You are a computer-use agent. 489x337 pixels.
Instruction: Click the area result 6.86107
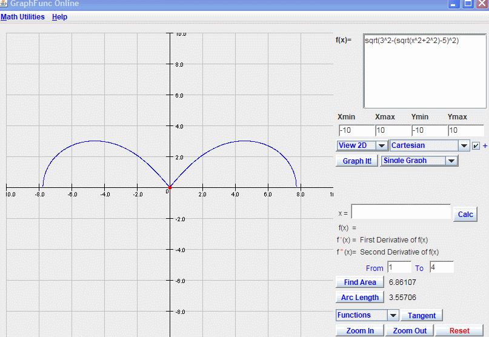402,282
